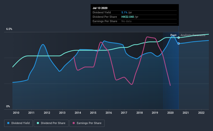
Task: Click the 2013 x-axis label
Action: [62, 113]
